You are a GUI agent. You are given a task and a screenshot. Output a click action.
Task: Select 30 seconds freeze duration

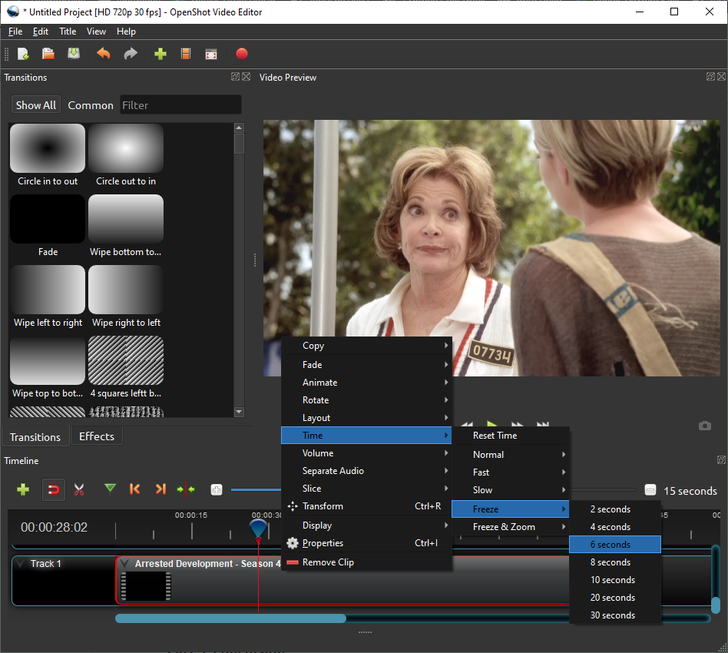pos(614,615)
